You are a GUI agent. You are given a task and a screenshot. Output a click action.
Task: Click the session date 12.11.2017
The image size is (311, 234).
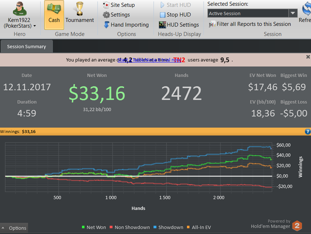coord(27,87)
